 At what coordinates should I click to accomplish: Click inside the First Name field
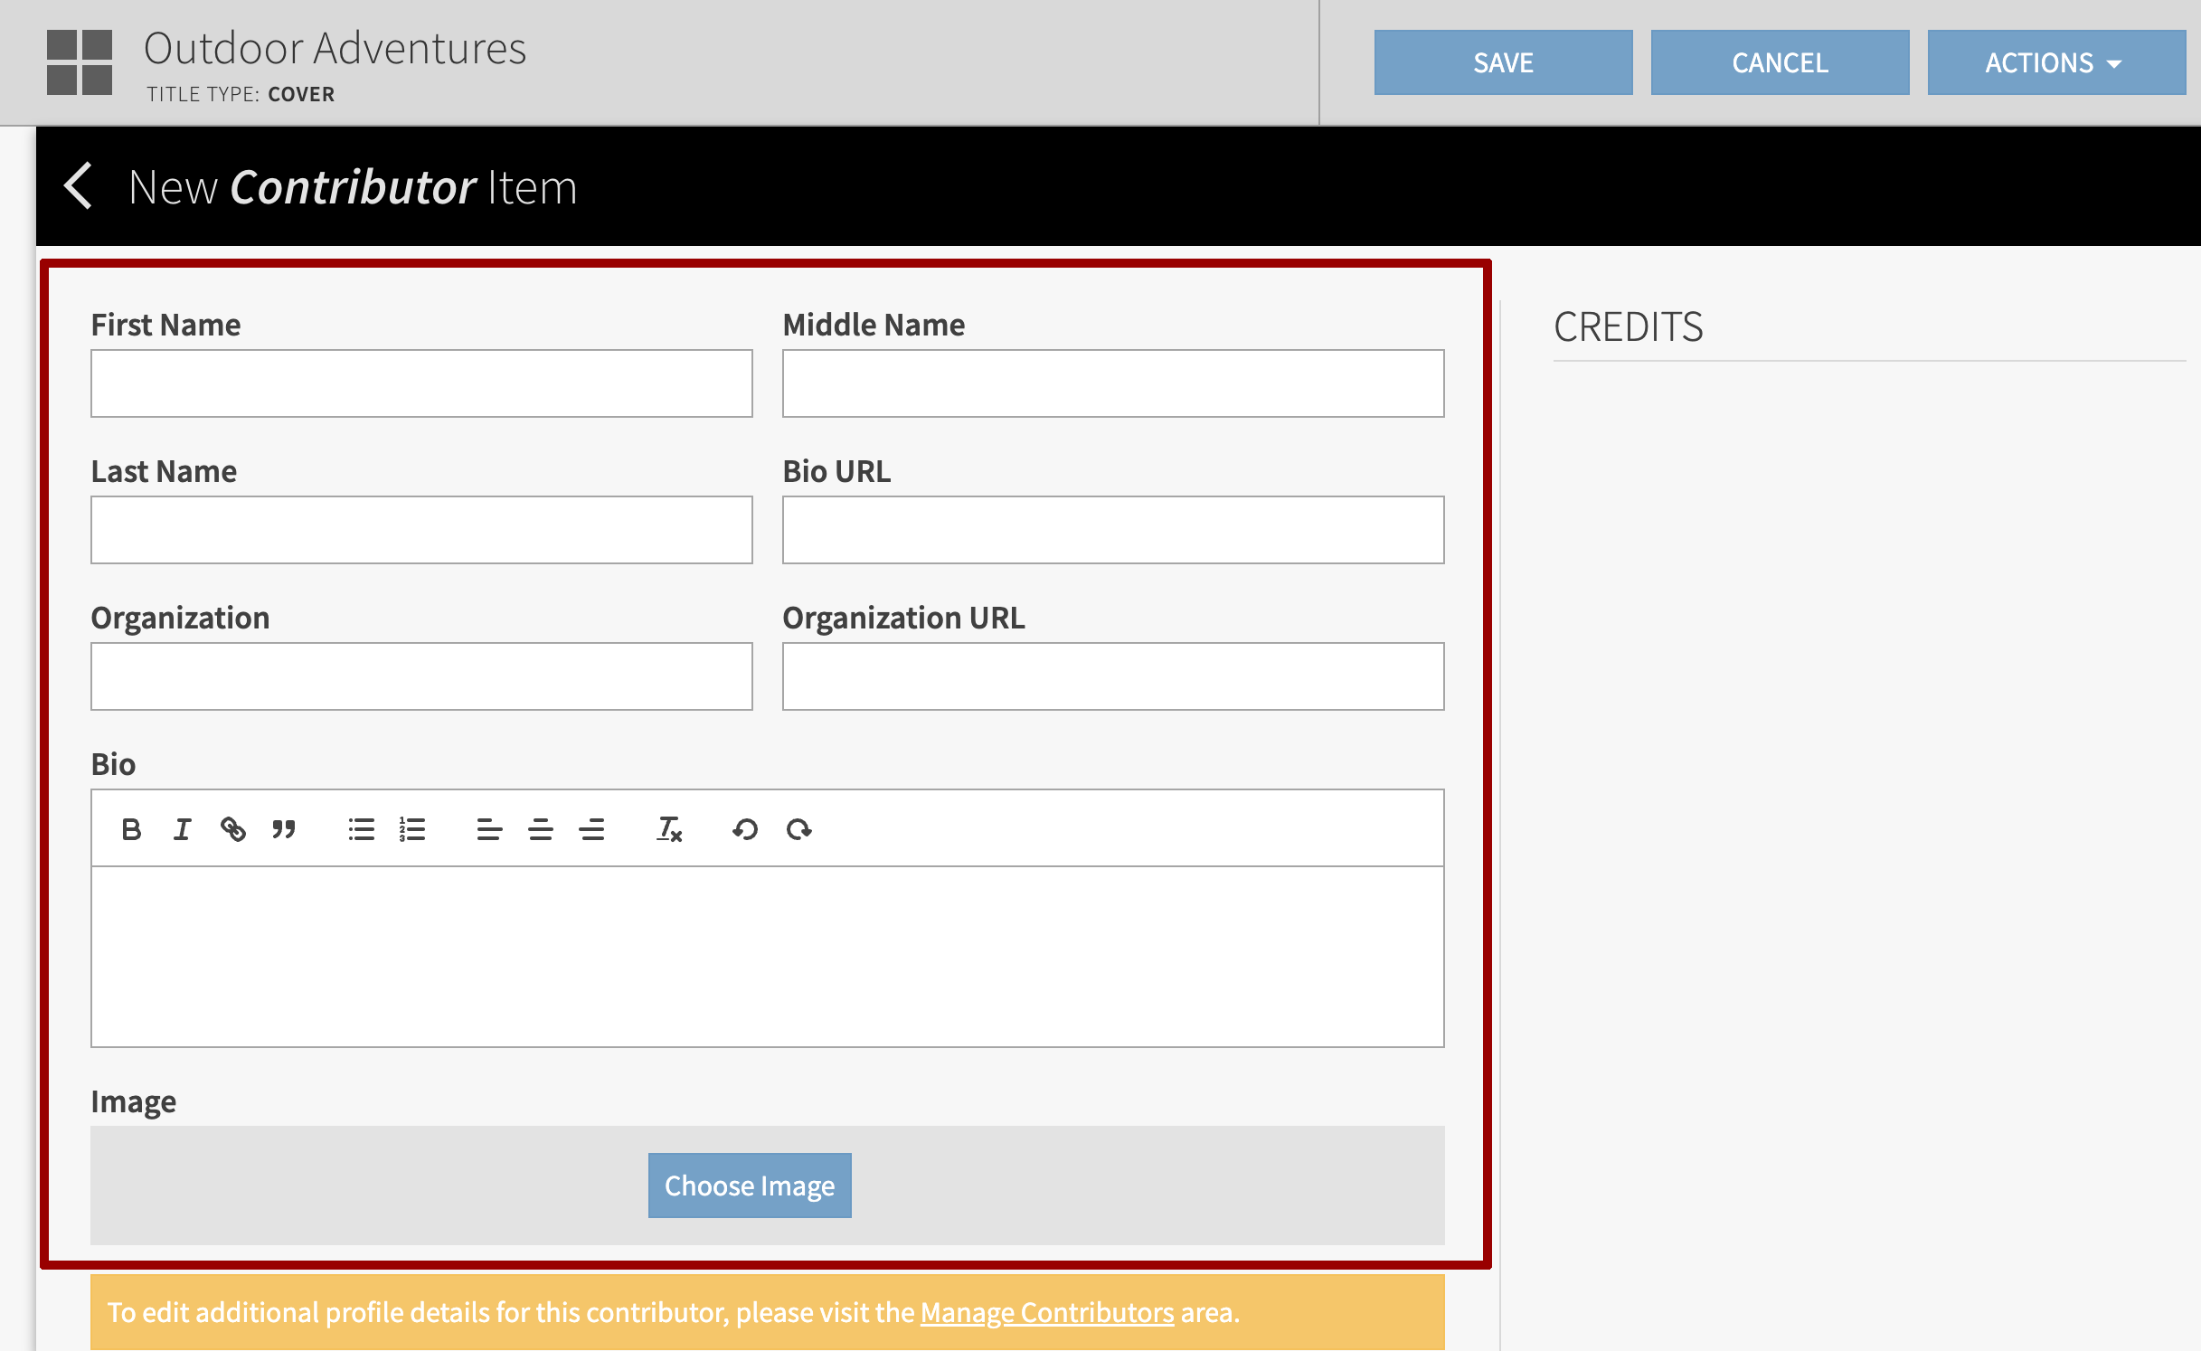420,383
